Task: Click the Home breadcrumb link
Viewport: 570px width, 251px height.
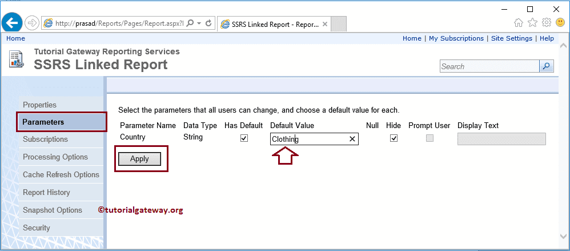Action: [15, 38]
